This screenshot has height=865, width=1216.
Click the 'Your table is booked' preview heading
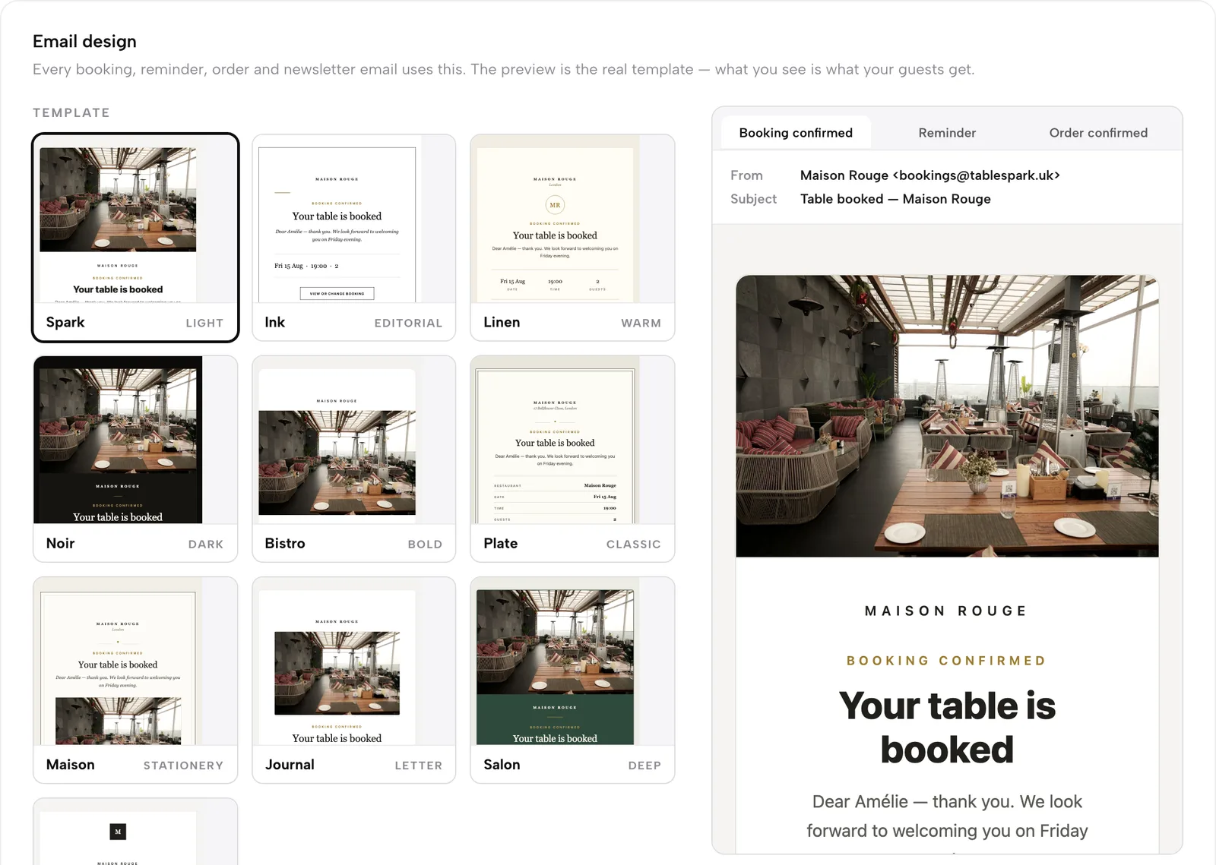pyautogui.click(x=947, y=728)
